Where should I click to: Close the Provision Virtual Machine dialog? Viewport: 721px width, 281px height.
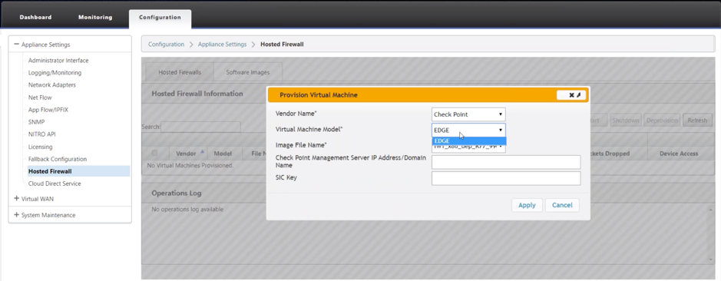click(571, 95)
